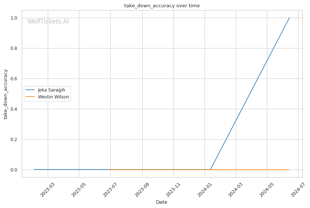
Task: Click the blue Jeka Saragih legend line swatch
Action: point(31,90)
